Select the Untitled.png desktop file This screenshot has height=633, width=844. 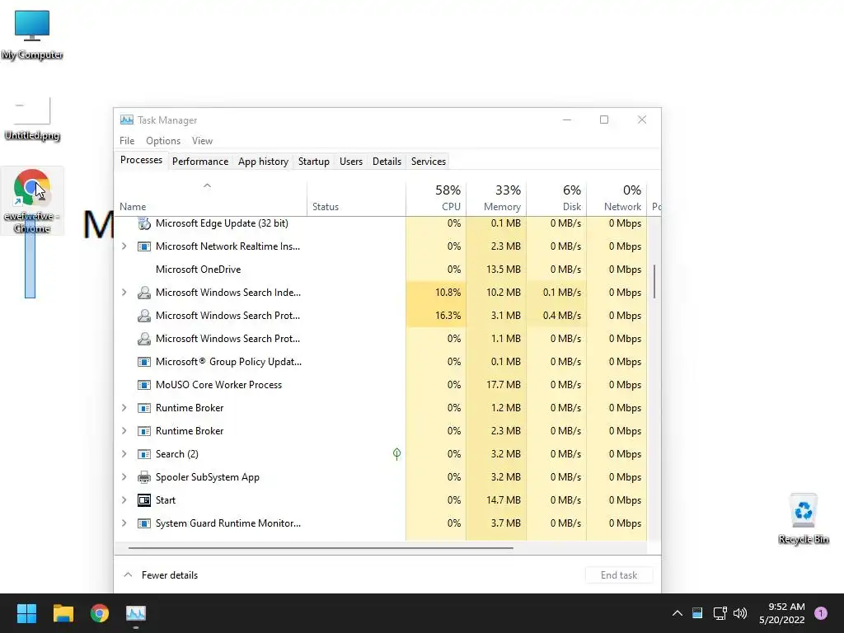click(32, 119)
